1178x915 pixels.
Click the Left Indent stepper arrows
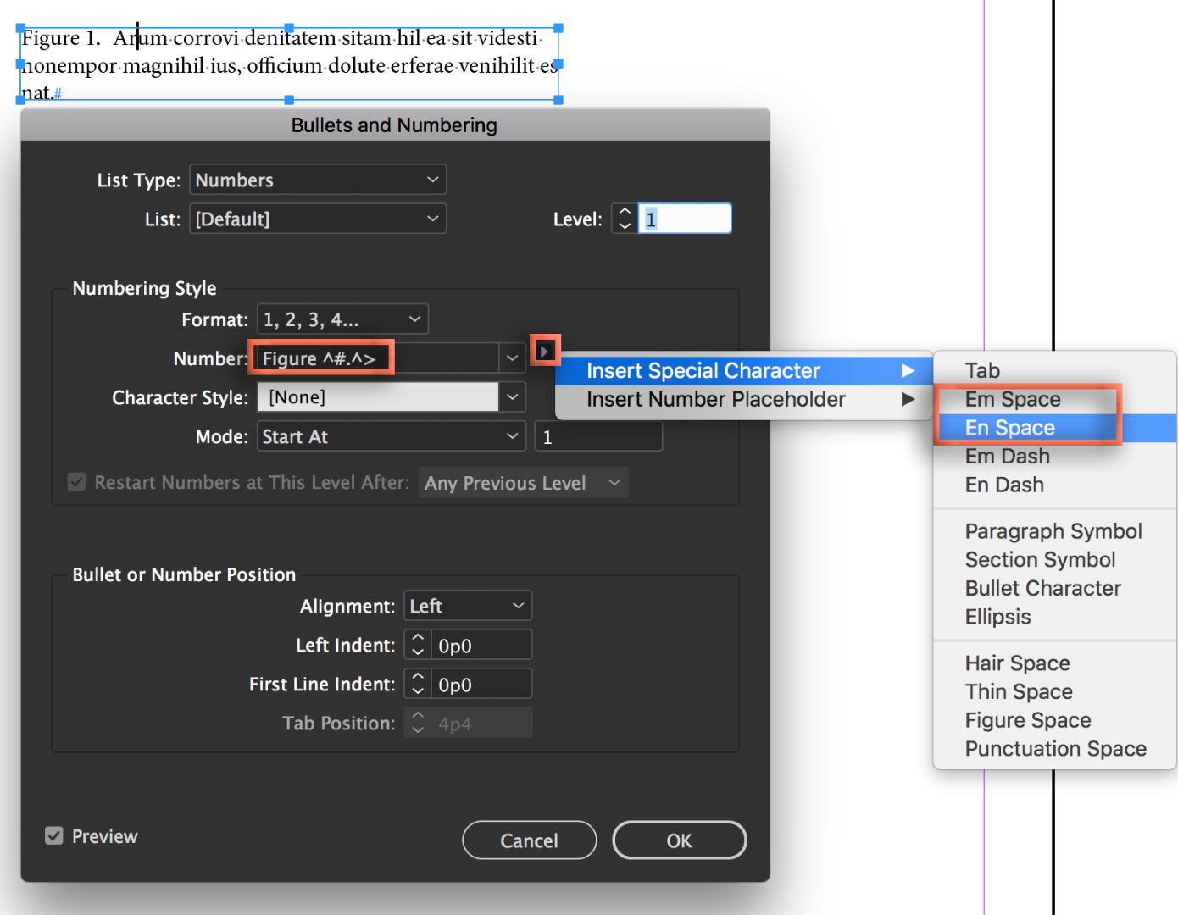click(418, 645)
